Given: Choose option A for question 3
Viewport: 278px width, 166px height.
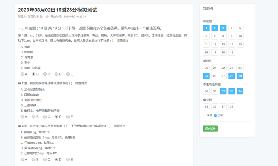Looking at the screenshot, I should pos(22,159).
